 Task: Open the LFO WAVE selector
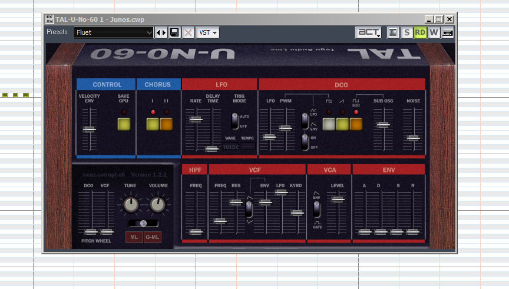point(230,147)
